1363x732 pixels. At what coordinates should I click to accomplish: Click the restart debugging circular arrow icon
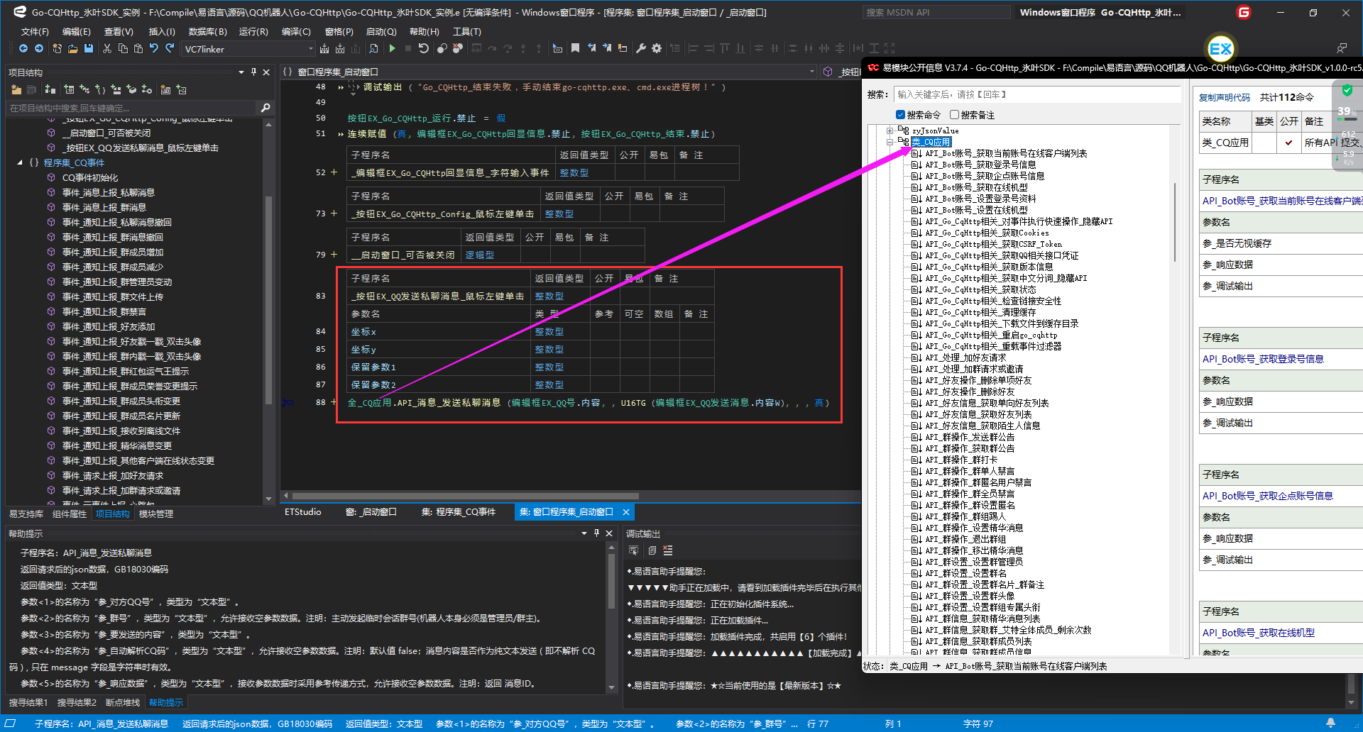[424, 48]
